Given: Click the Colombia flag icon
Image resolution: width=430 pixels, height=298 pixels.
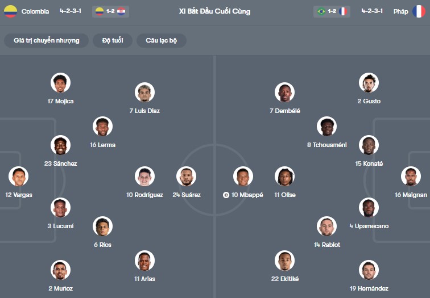Looking at the screenshot, I should coord(10,11).
